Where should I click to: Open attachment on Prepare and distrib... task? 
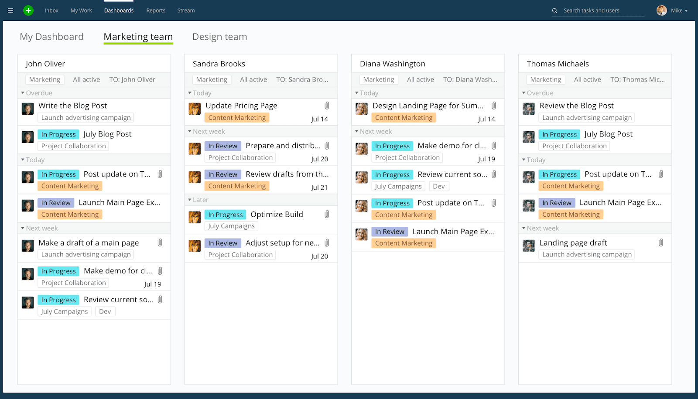327,146
